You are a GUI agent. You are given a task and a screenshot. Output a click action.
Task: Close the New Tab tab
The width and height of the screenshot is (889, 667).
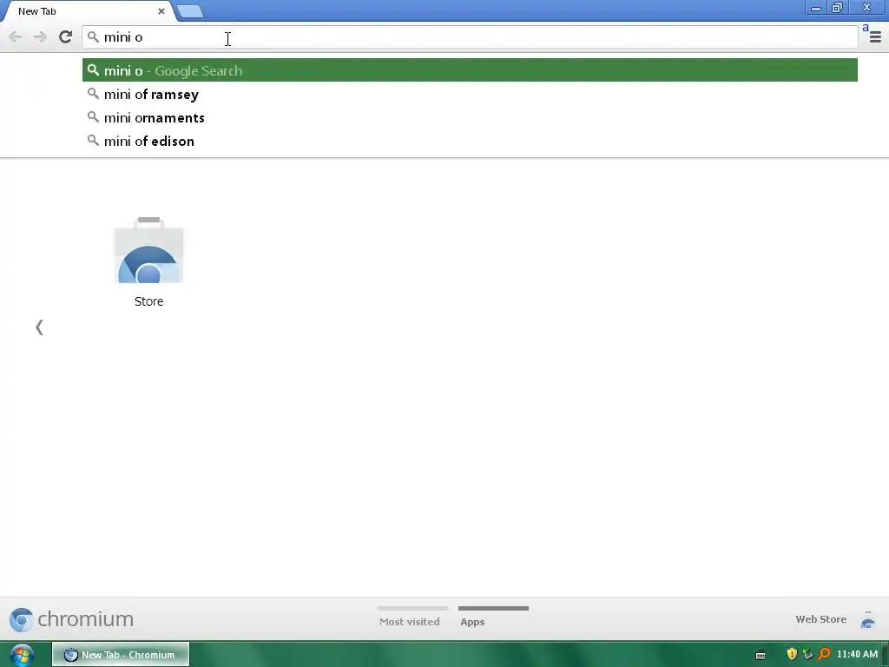161,10
